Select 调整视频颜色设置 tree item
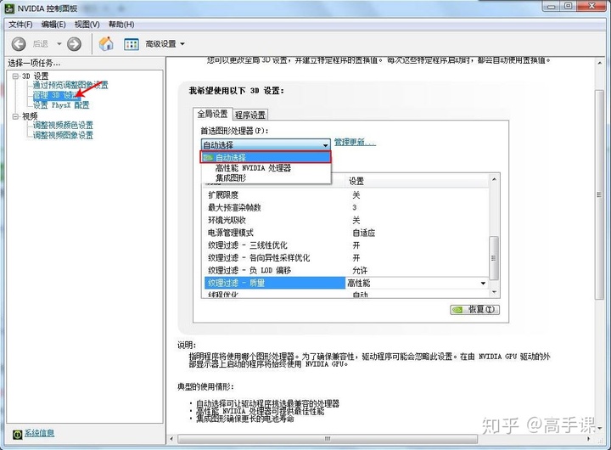The width and height of the screenshot is (611, 450). pos(63,125)
